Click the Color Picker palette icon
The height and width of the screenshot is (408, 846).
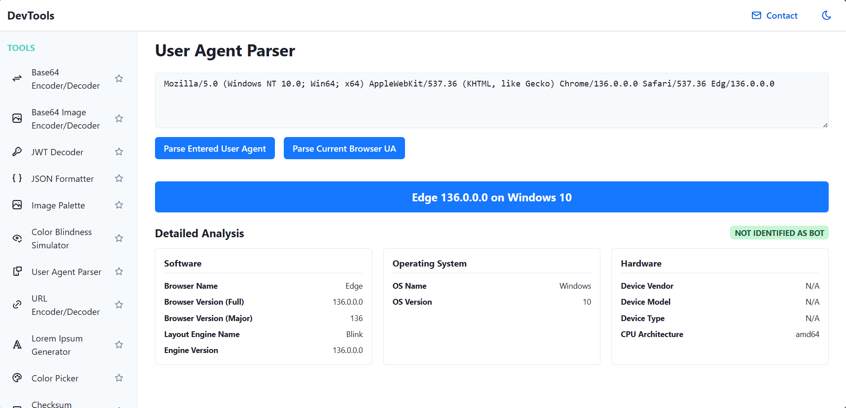point(17,378)
